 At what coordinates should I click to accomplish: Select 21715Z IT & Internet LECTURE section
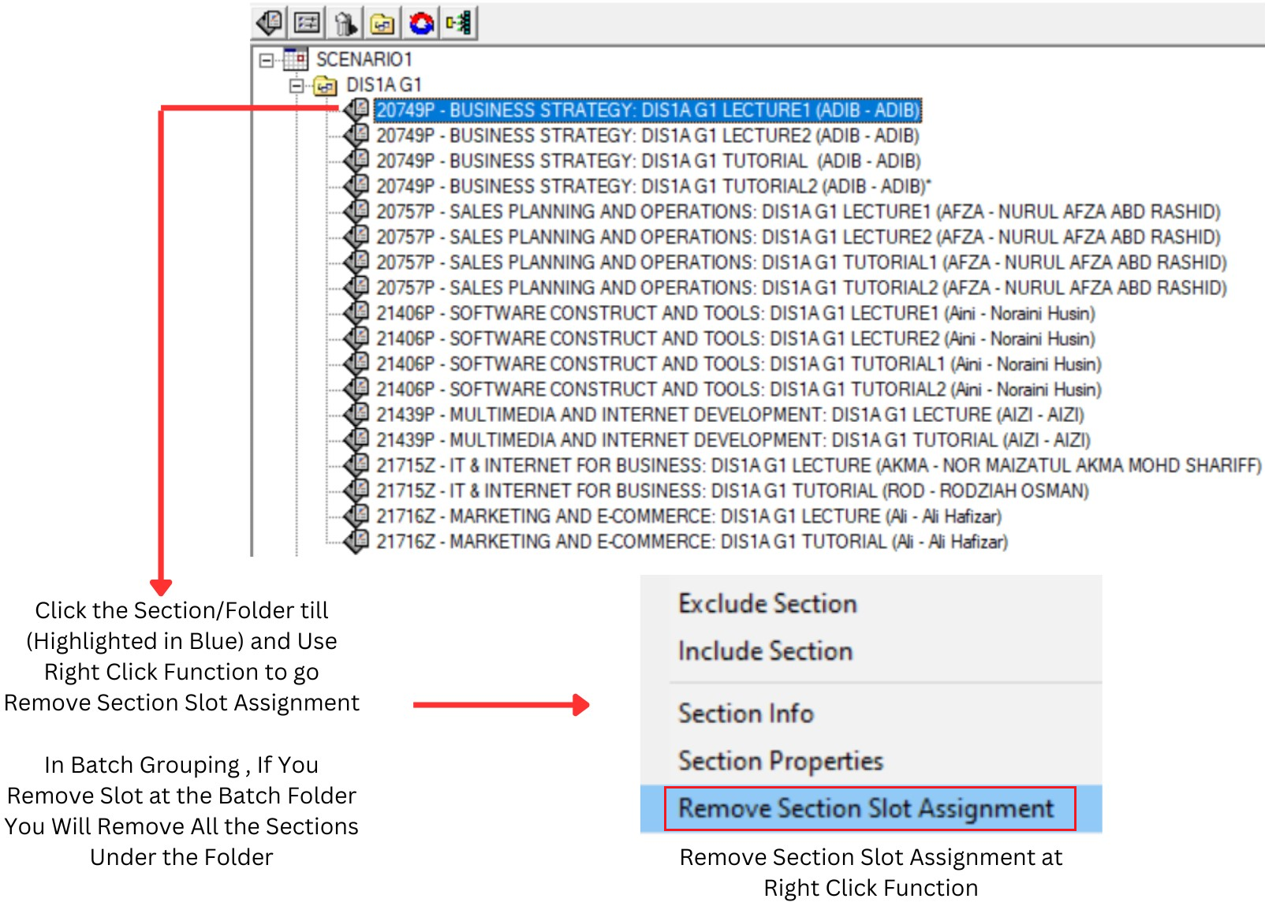pyautogui.click(x=819, y=465)
